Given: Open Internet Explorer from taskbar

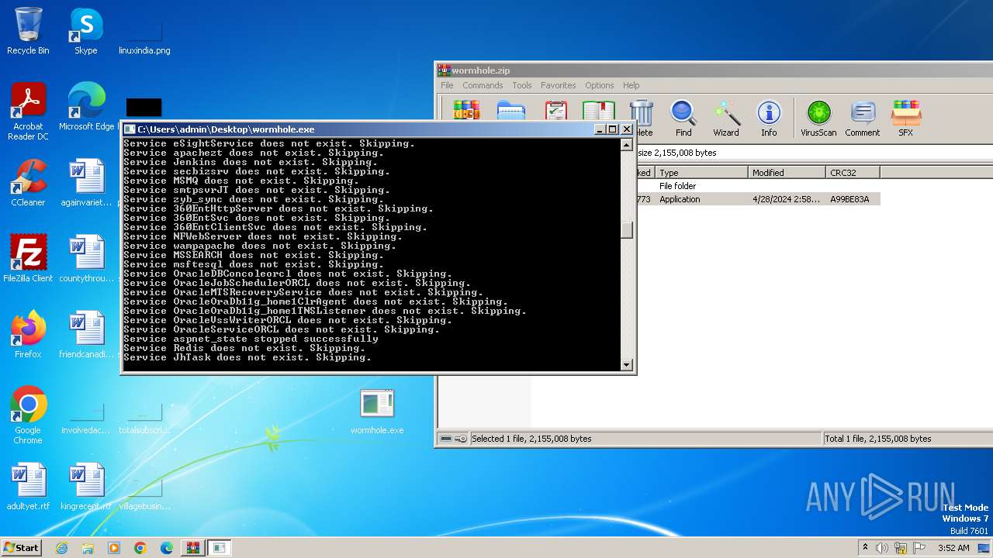Looking at the screenshot, I should pyautogui.click(x=61, y=548).
